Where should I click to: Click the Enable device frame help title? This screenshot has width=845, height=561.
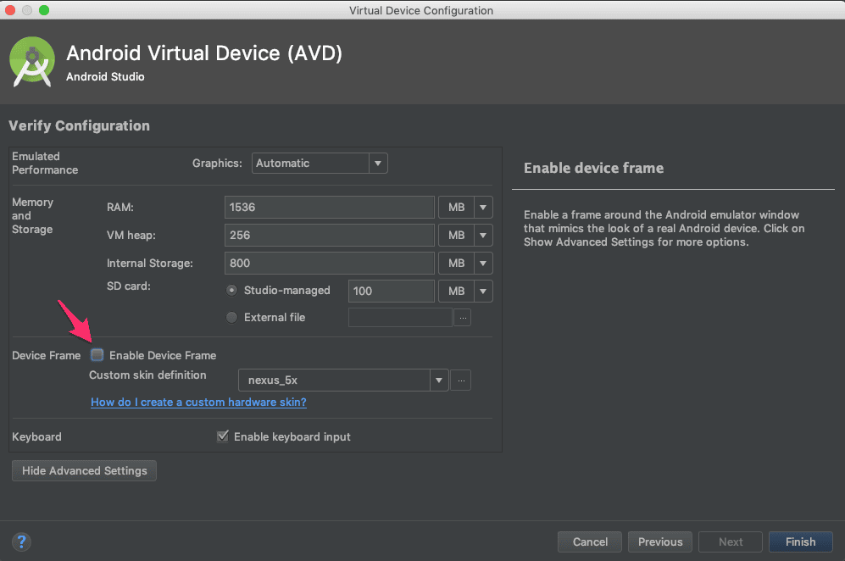[x=593, y=168]
